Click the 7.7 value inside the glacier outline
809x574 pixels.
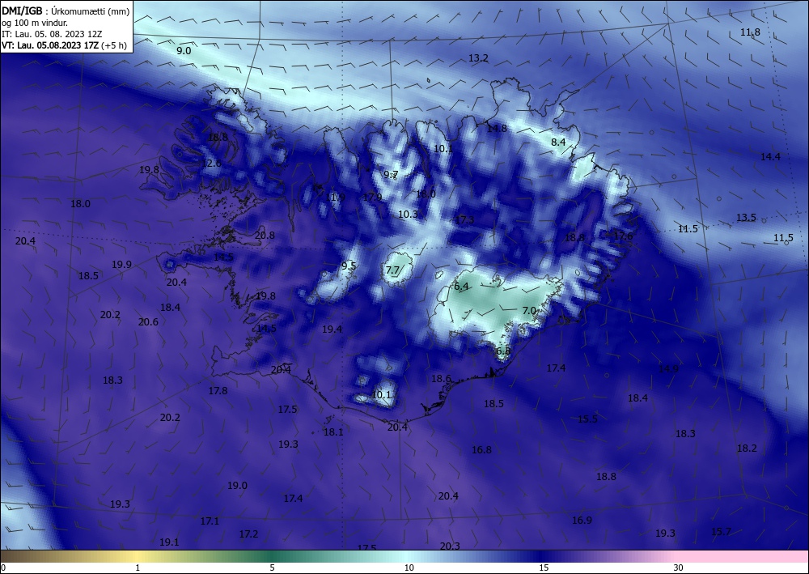pos(392,270)
